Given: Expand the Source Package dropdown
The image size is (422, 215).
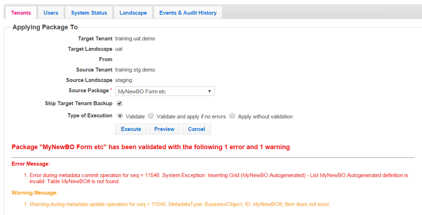Looking at the screenshot, I should 165,91.
